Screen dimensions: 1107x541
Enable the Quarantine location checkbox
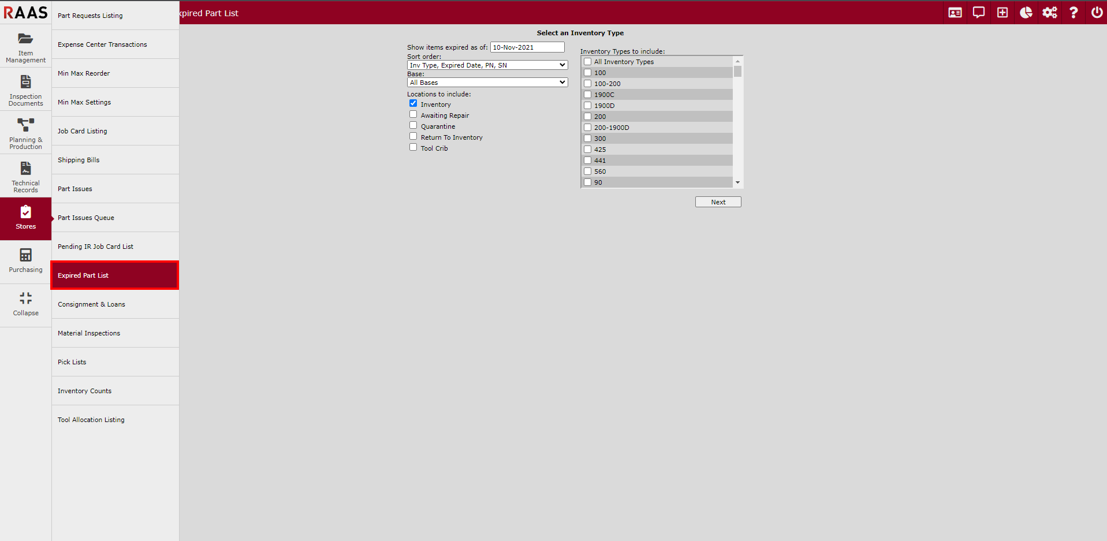[x=413, y=125]
